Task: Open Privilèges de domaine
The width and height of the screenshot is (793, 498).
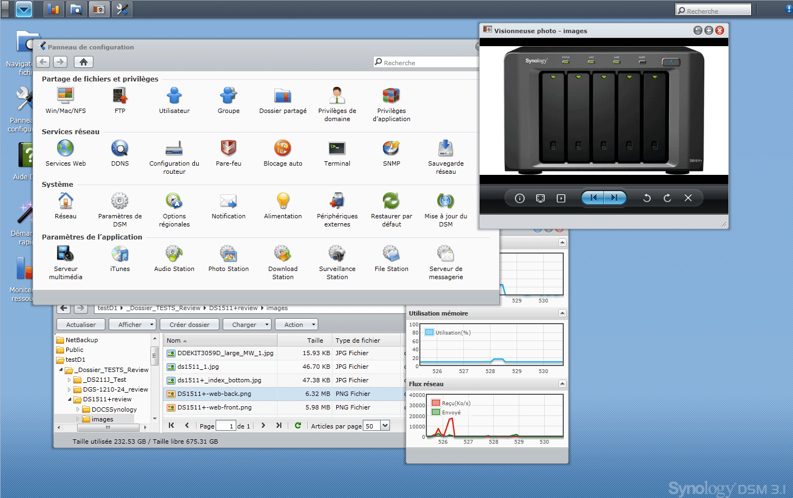Action: pos(337,96)
